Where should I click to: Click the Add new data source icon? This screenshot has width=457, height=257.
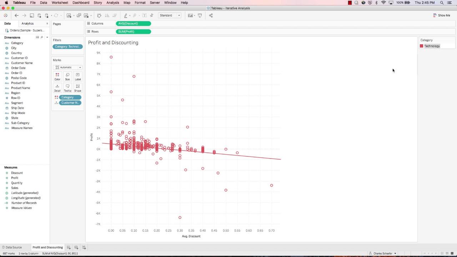(x=39, y=15)
